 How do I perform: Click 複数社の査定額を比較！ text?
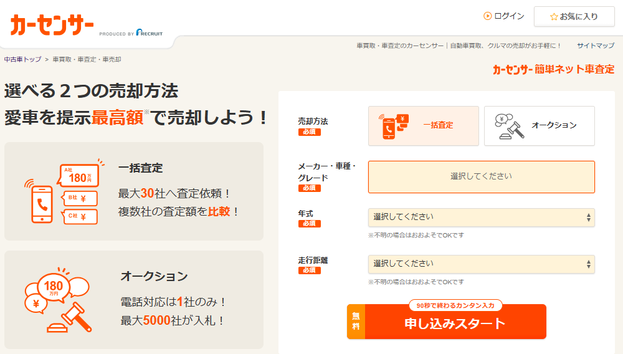click(x=179, y=211)
